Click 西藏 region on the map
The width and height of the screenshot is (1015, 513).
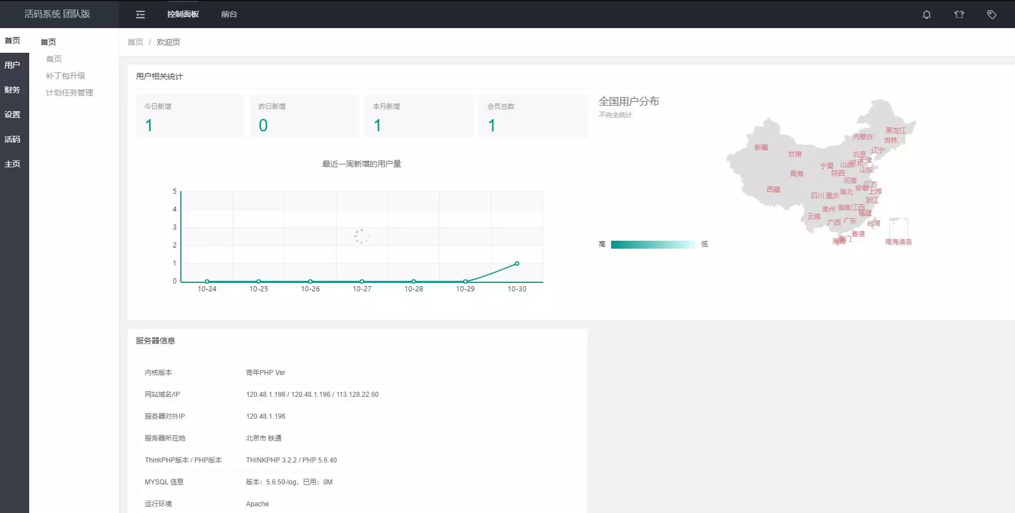(x=773, y=190)
